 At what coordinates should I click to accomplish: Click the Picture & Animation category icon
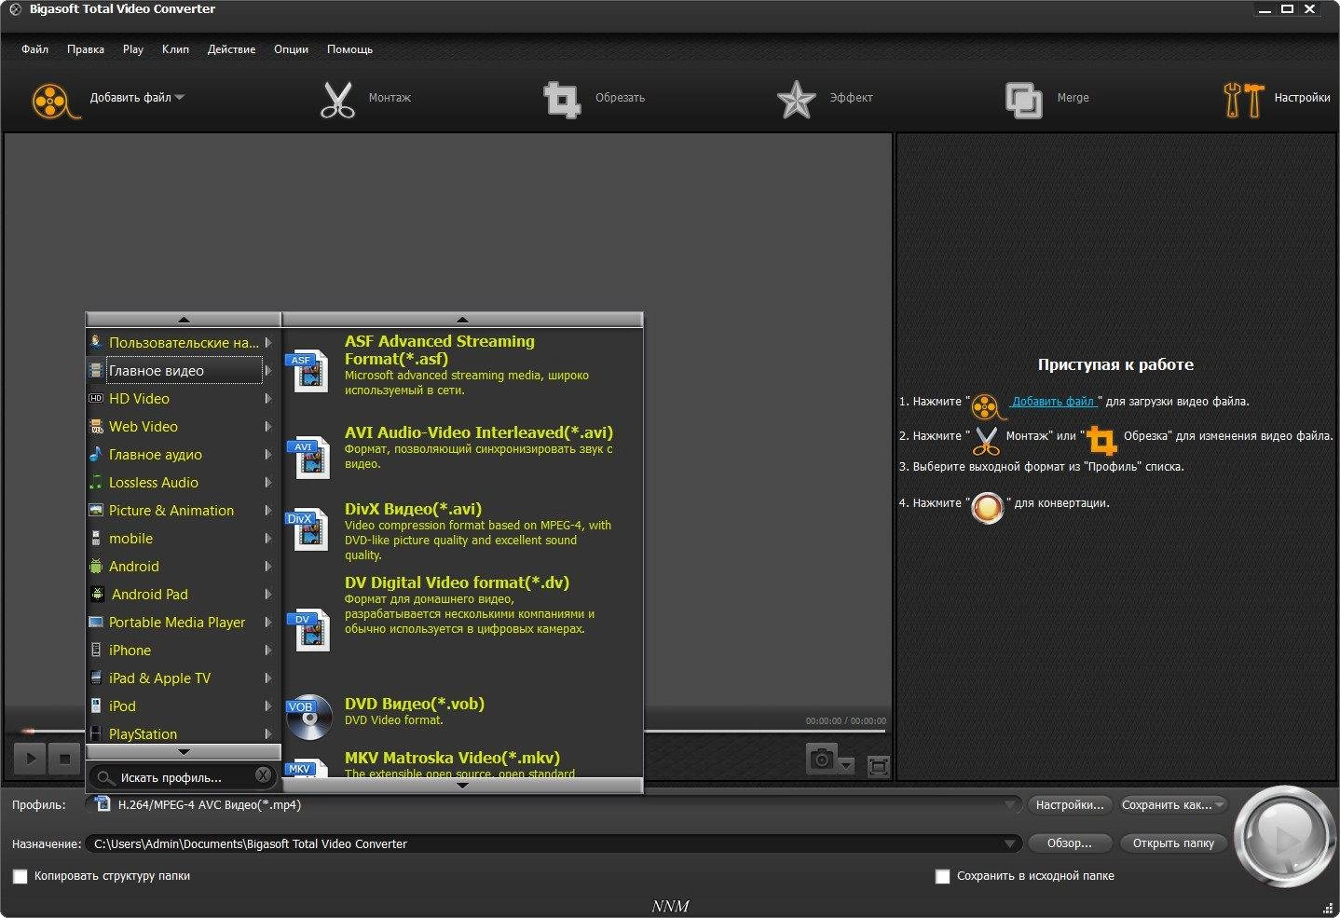coord(96,511)
